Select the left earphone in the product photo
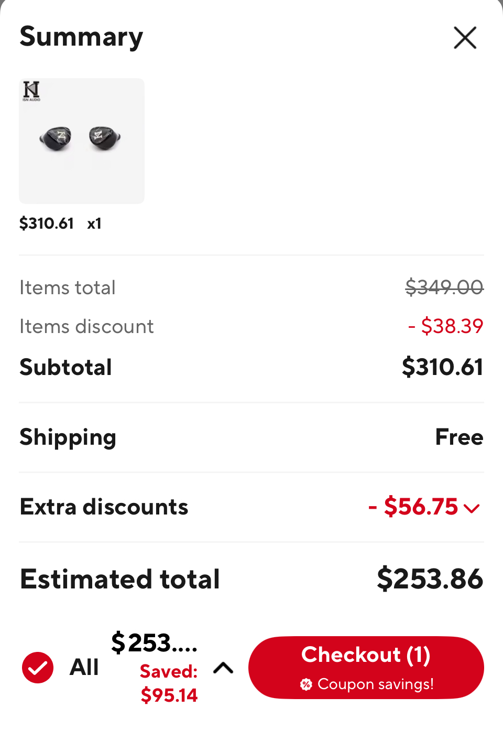The image size is (503, 729). tap(54, 137)
